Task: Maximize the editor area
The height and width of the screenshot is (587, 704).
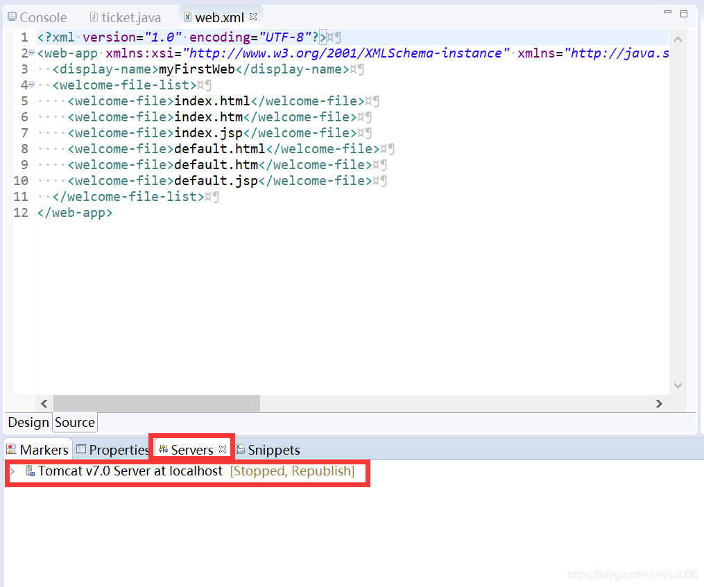Action: point(684,14)
